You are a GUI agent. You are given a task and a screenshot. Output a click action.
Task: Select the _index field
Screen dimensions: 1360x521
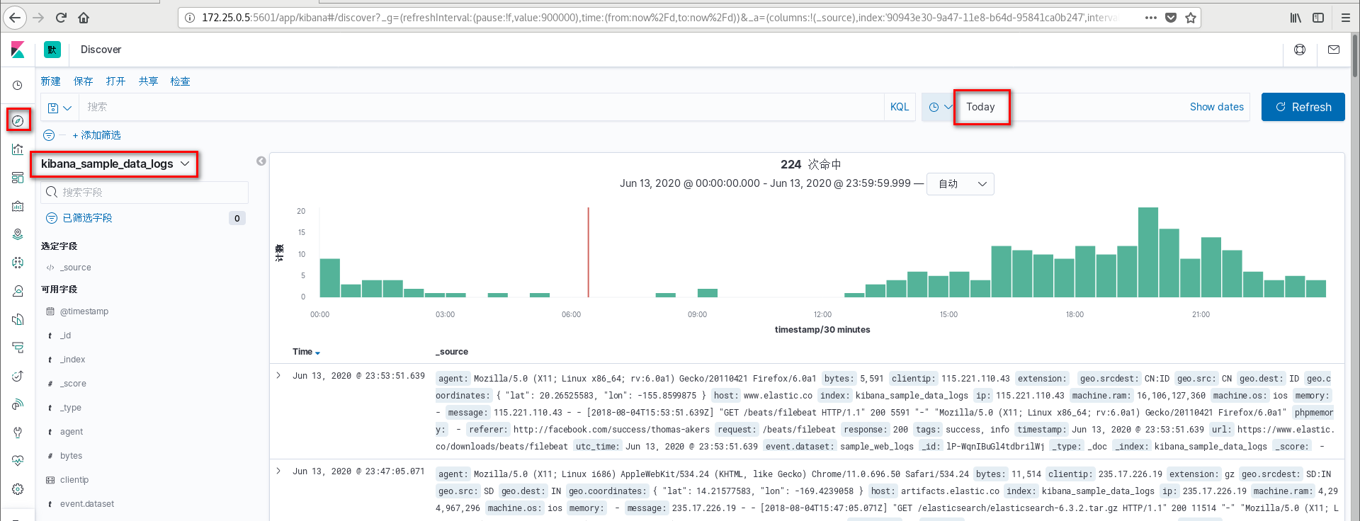click(73, 360)
